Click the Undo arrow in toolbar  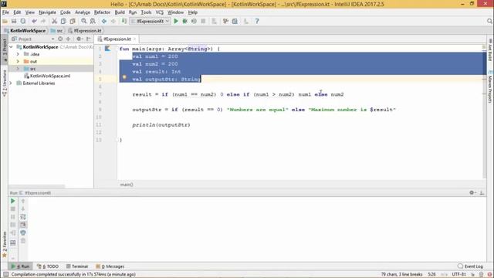34,21
